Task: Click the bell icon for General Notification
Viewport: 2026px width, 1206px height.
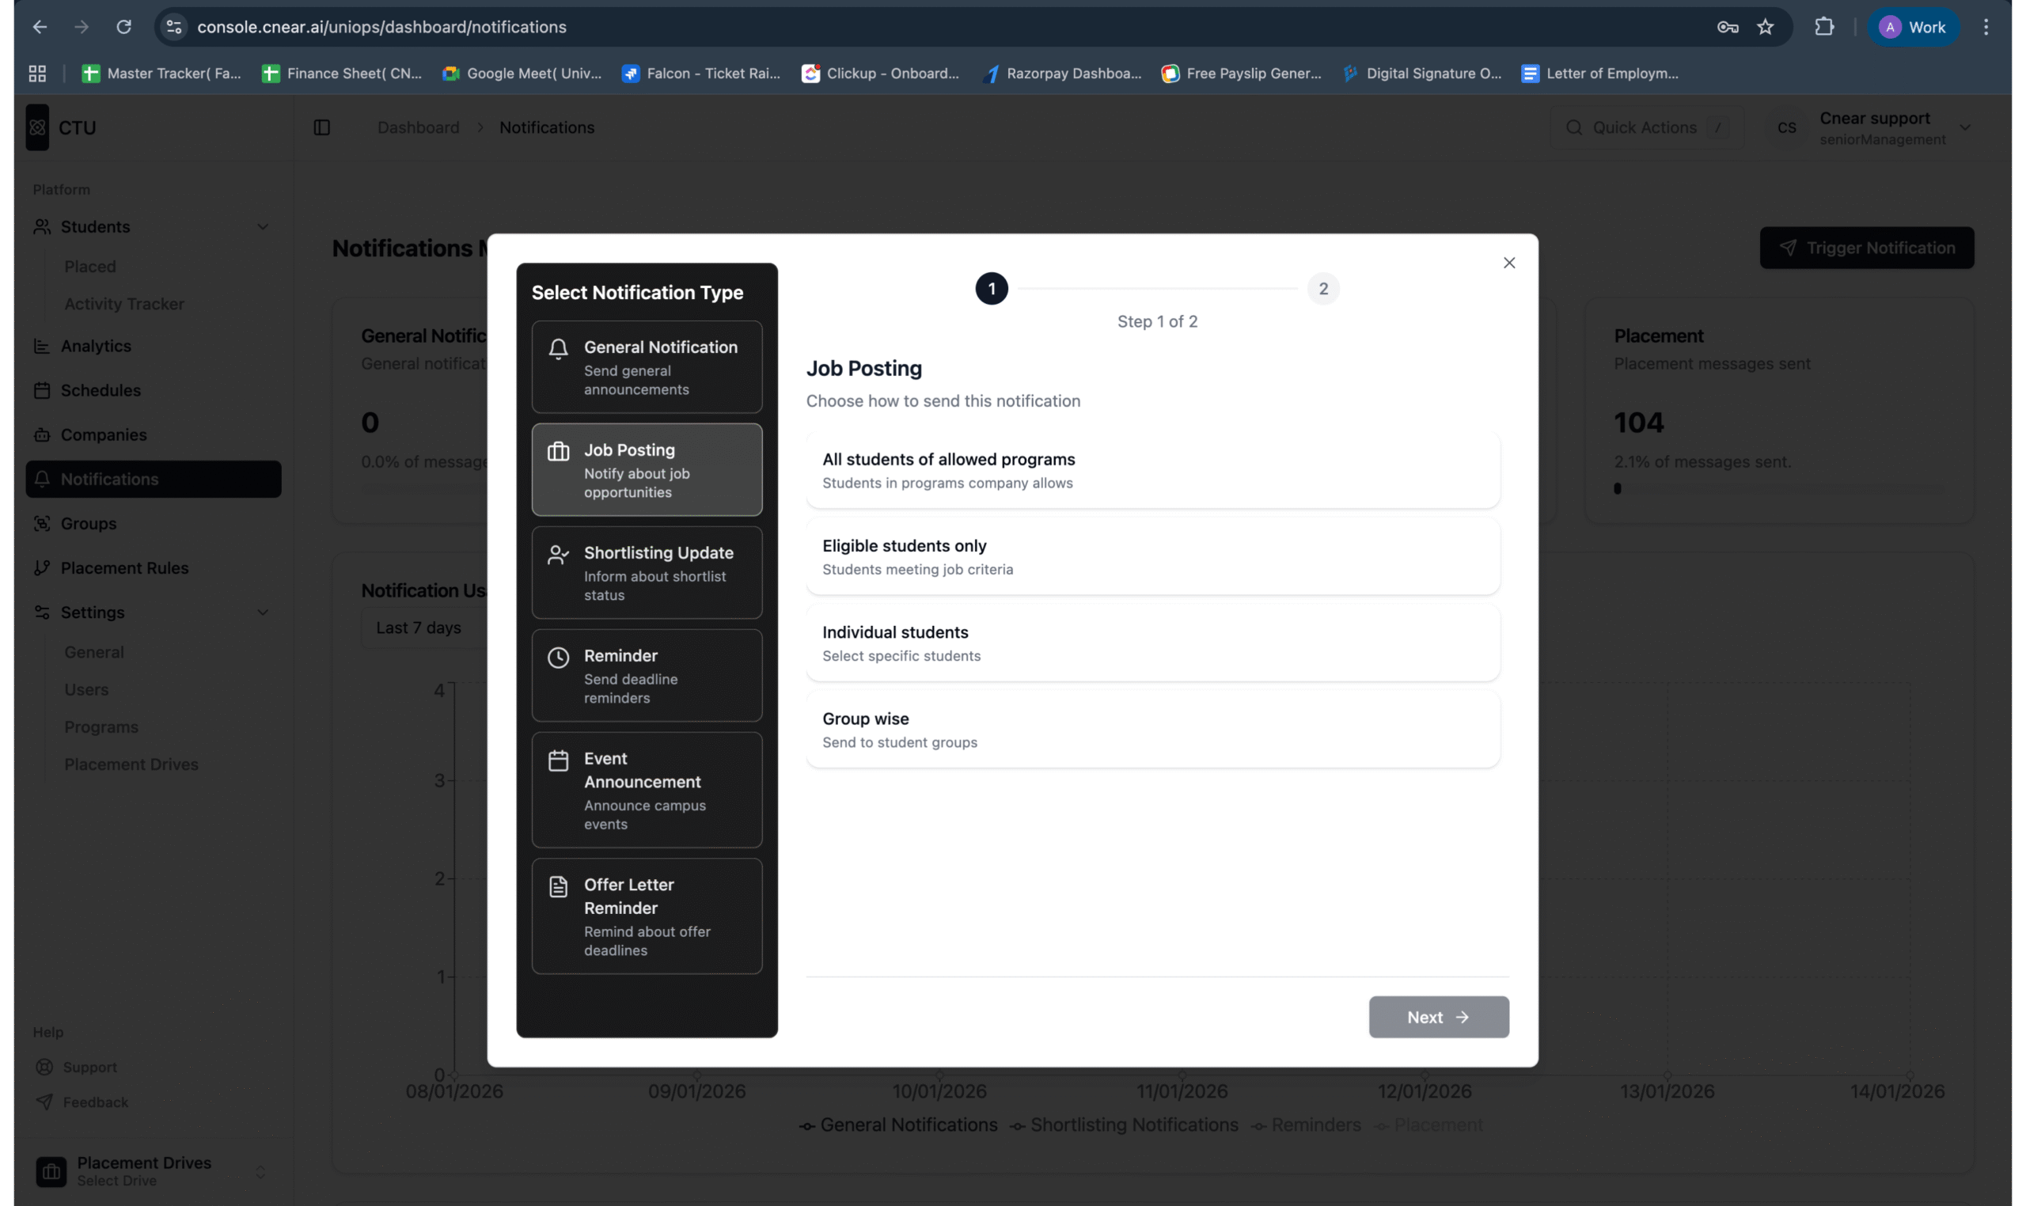Action: pyautogui.click(x=558, y=349)
